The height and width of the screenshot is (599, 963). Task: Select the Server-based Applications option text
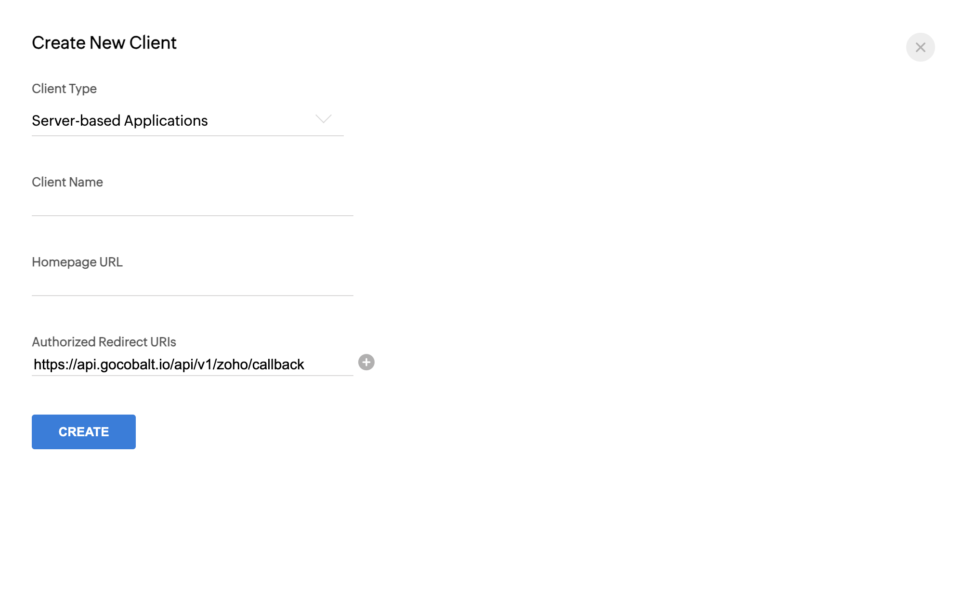120,121
